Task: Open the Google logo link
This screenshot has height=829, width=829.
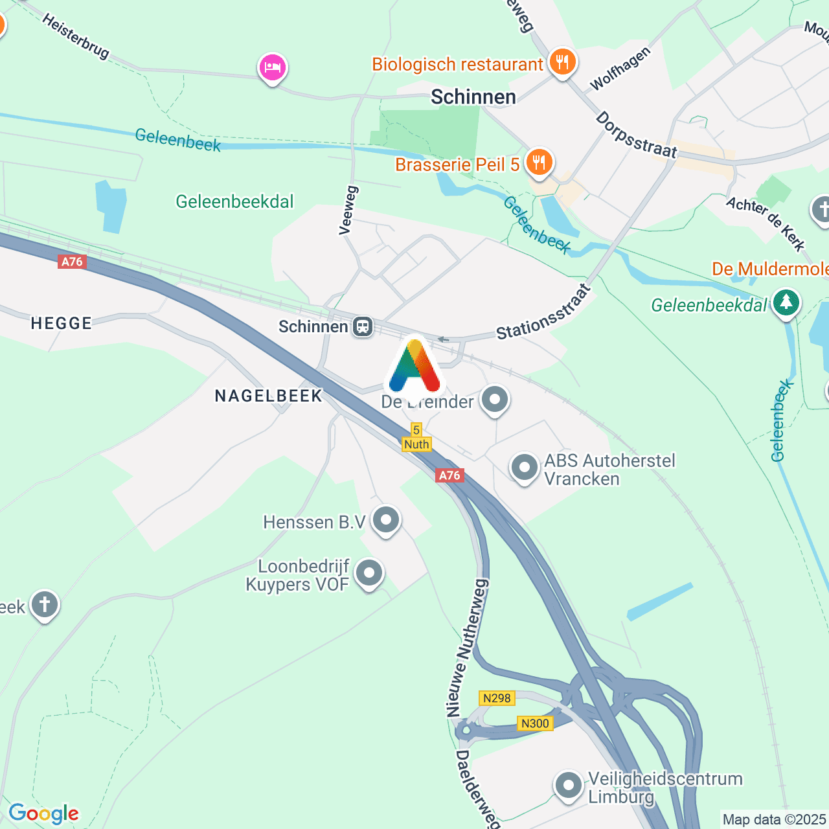Action: pos(43,813)
